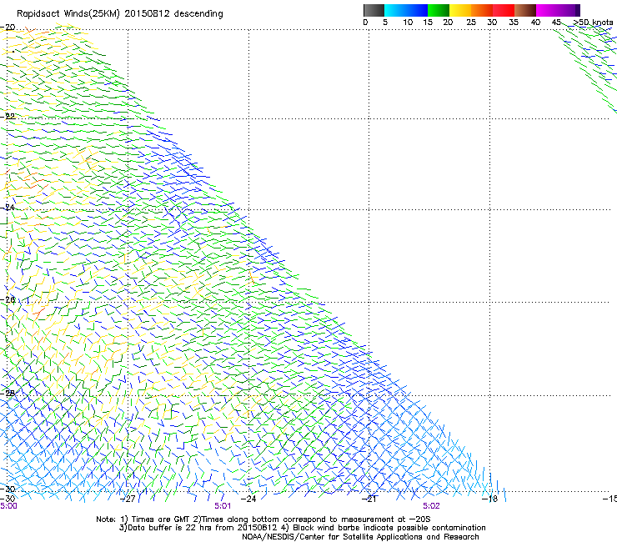Click the -21 longitude axis label

[369, 499]
